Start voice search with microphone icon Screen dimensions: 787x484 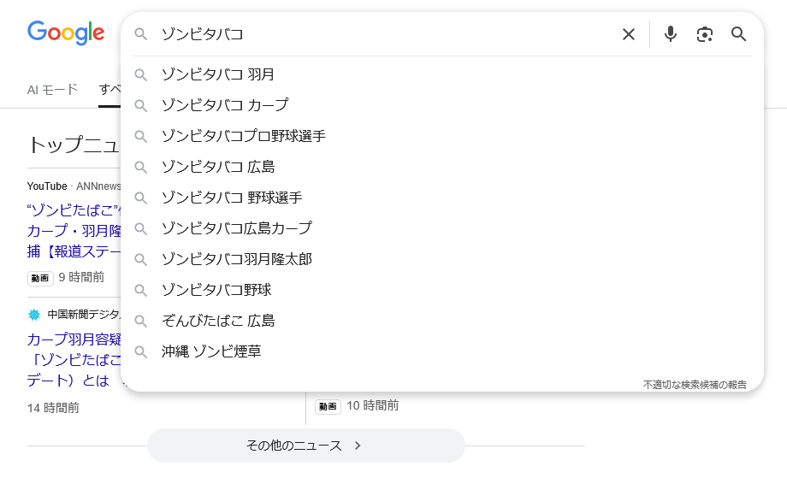[671, 34]
